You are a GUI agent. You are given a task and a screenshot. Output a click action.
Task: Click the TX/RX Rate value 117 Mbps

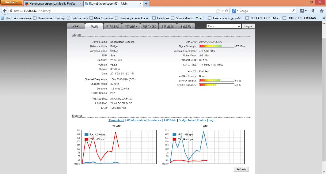click(211, 65)
